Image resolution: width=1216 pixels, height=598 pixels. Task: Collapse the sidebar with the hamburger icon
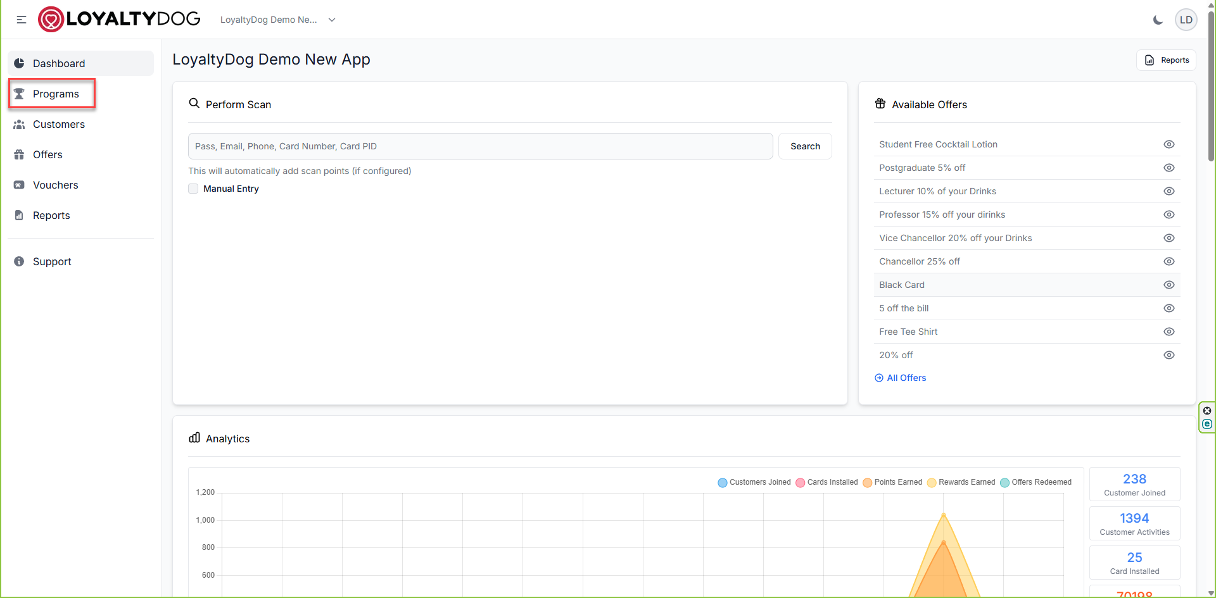click(x=22, y=20)
